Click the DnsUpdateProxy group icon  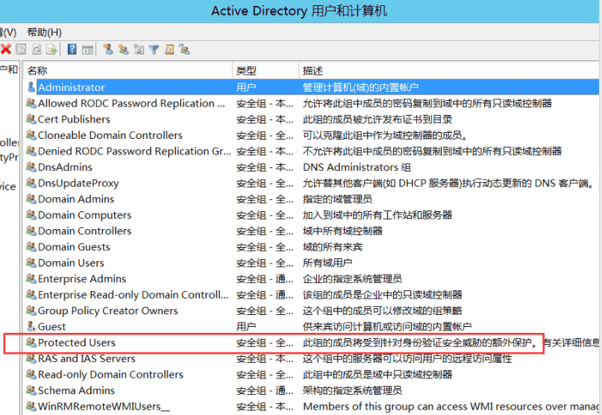click(x=31, y=183)
